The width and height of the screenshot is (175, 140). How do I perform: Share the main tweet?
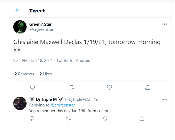pyautogui.click(x=148, y=87)
